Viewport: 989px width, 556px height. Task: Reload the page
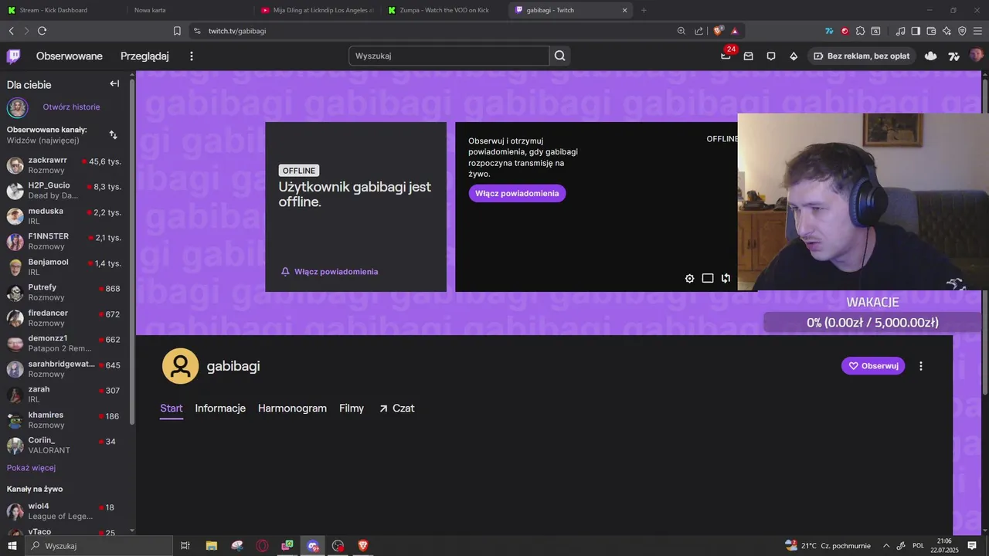pyautogui.click(x=42, y=31)
